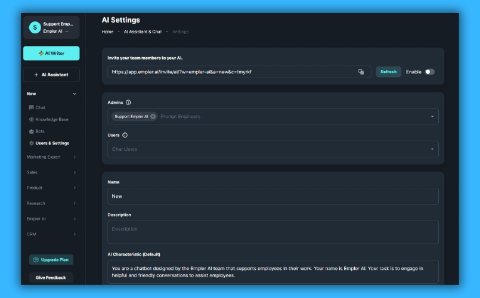Collapse the New assistant section
The width and height of the screenshot is (480, 298).
click(x=75, y=94)
